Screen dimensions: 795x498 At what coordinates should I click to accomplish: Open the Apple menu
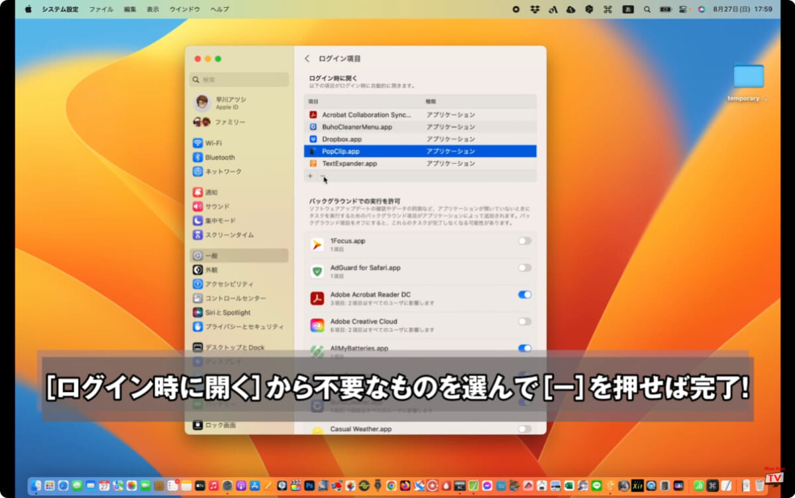tap(28, 9)
